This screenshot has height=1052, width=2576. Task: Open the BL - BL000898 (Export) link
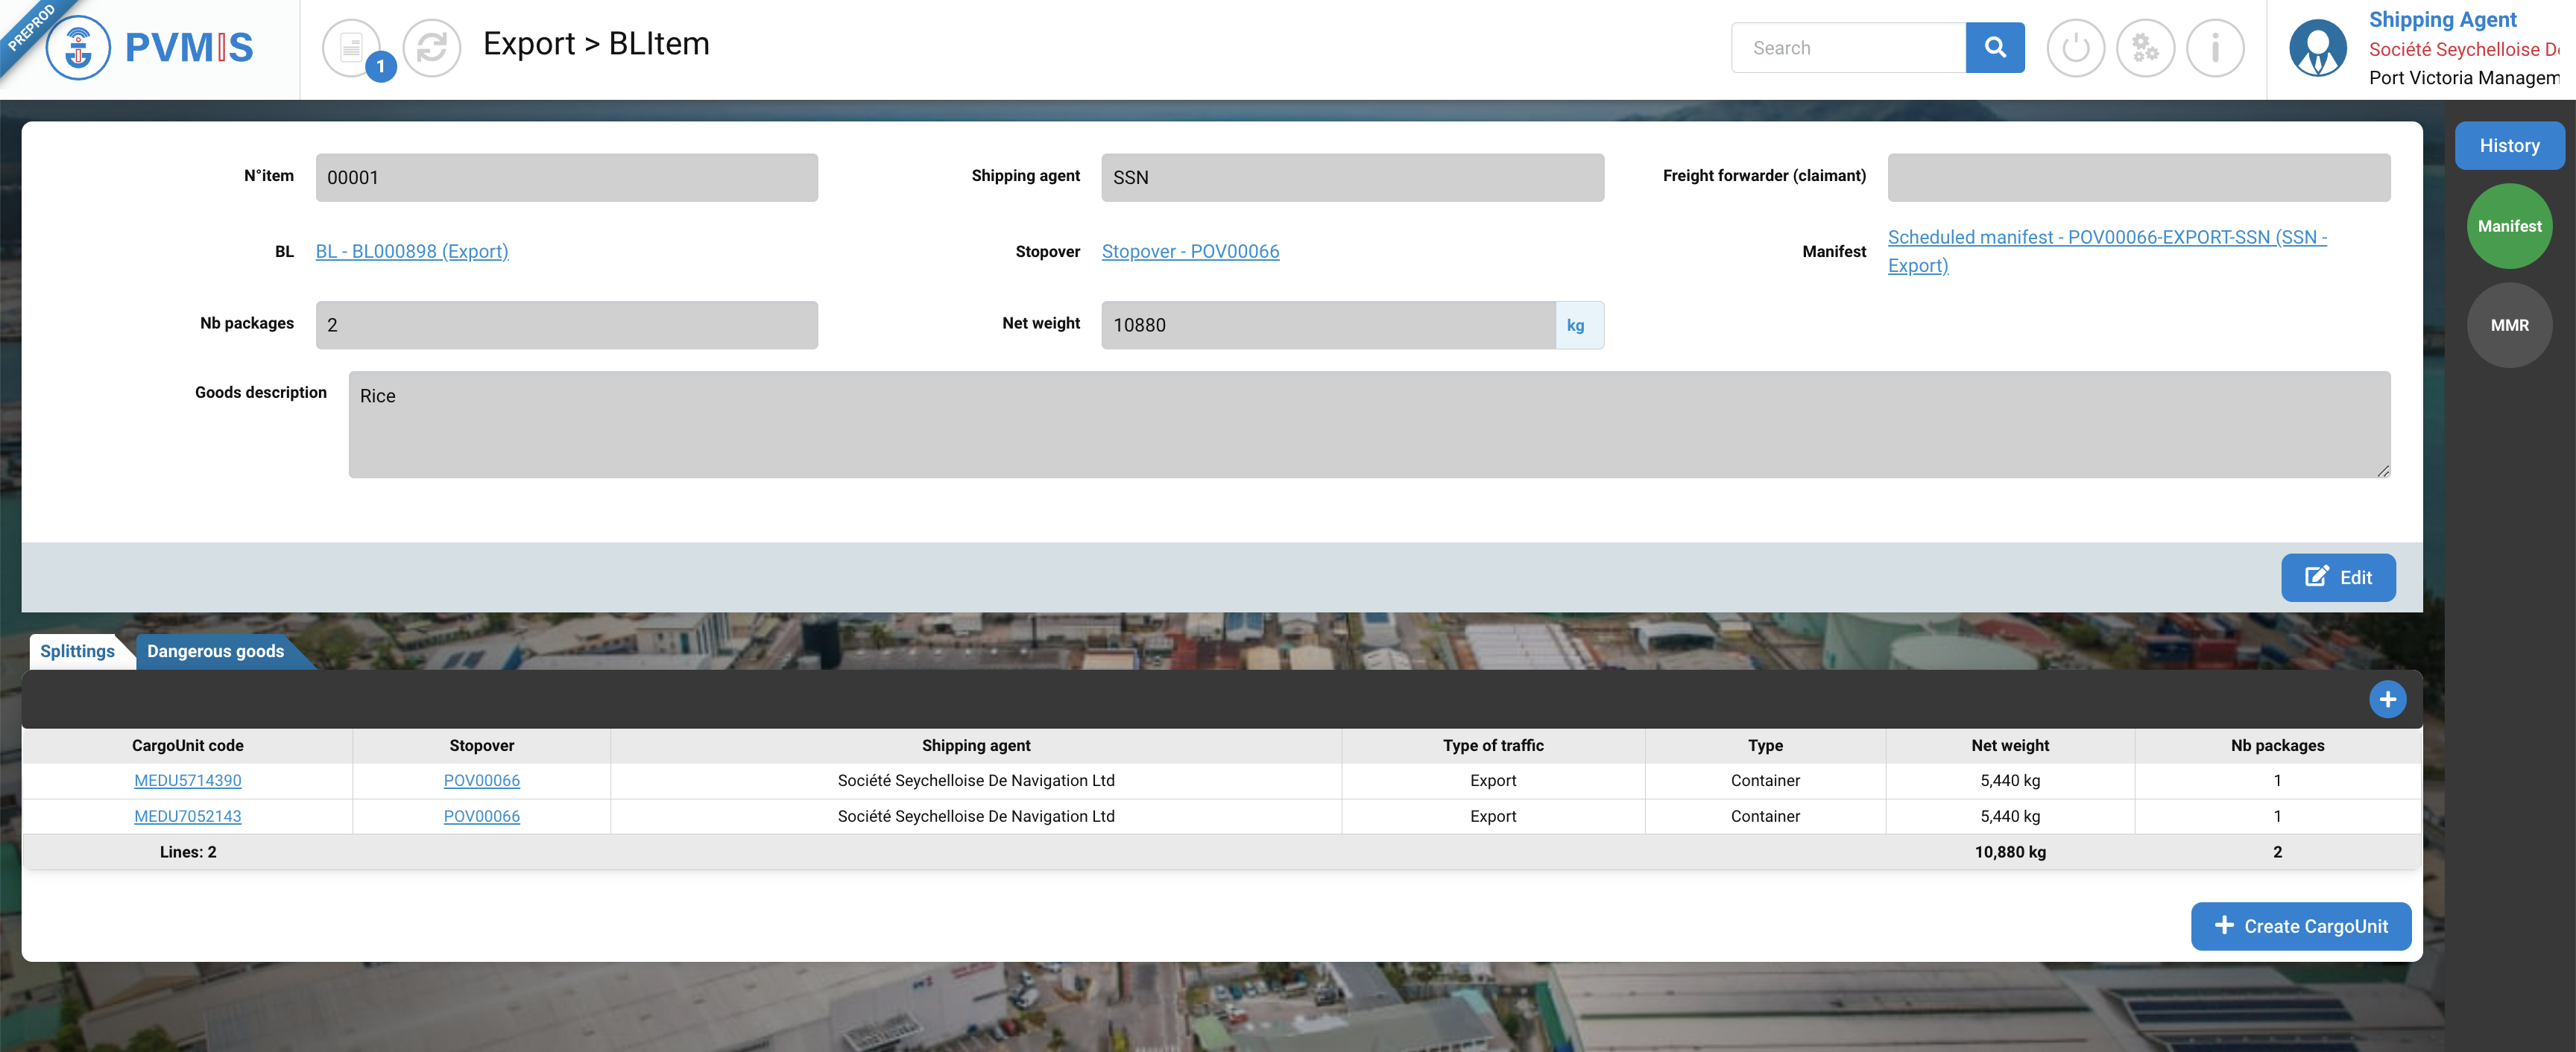411,251
